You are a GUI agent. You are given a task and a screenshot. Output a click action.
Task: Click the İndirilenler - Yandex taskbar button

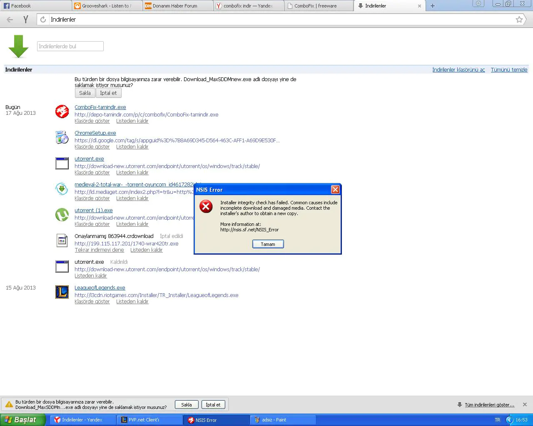(x=83, y=420)
